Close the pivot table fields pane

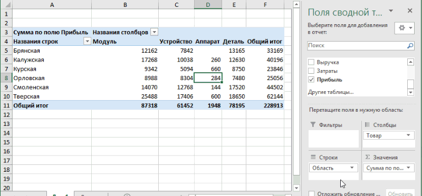tap(410, 11)
